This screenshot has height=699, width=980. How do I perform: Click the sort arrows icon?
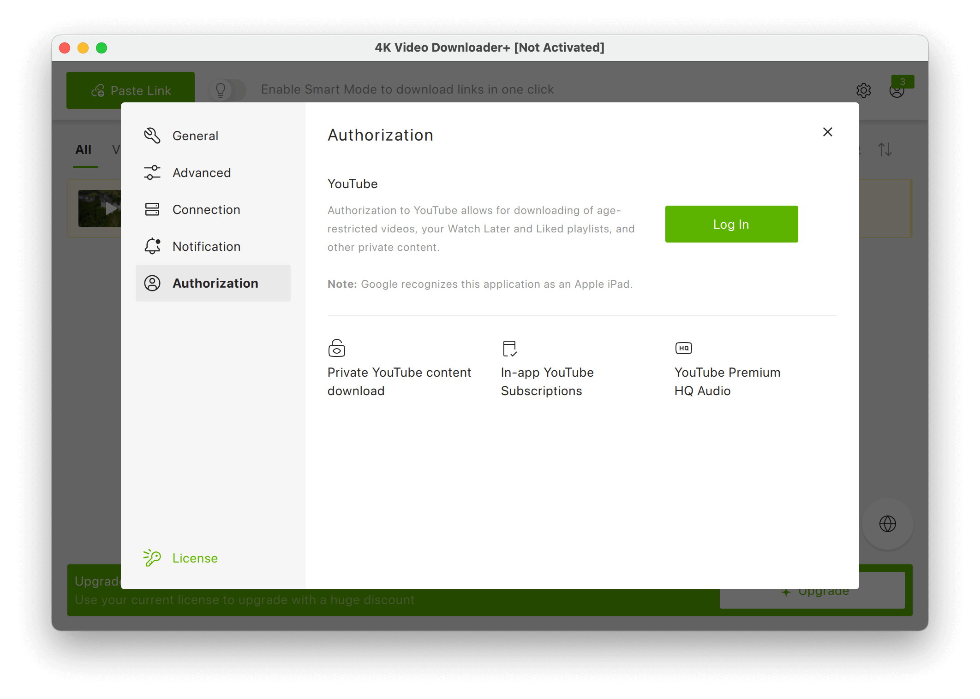[885, 149]
